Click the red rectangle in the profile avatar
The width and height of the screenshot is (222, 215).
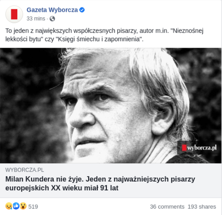[x=14, y=14]
